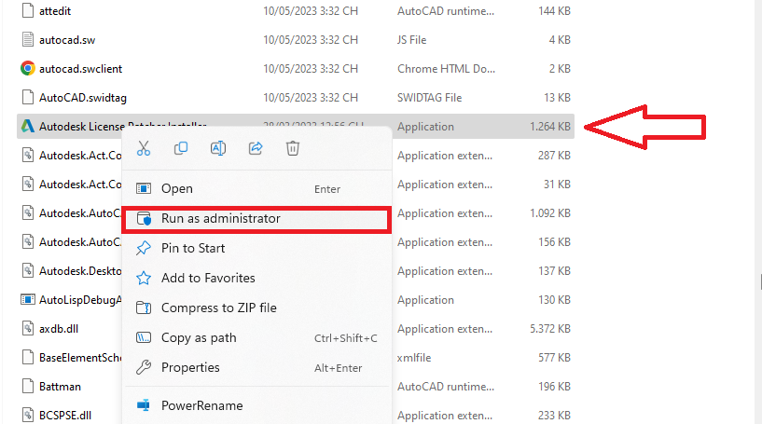Viewport: 762px width, 424px height.
Task: Select Run as administrator
Action: click(256, 219)
